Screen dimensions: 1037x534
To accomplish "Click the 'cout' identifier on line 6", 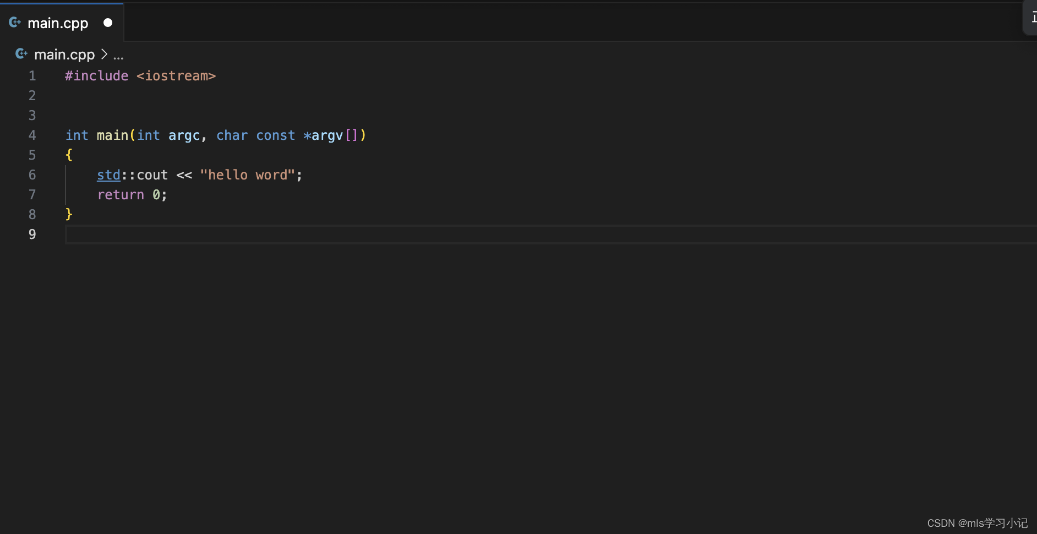I will (152, 175).
